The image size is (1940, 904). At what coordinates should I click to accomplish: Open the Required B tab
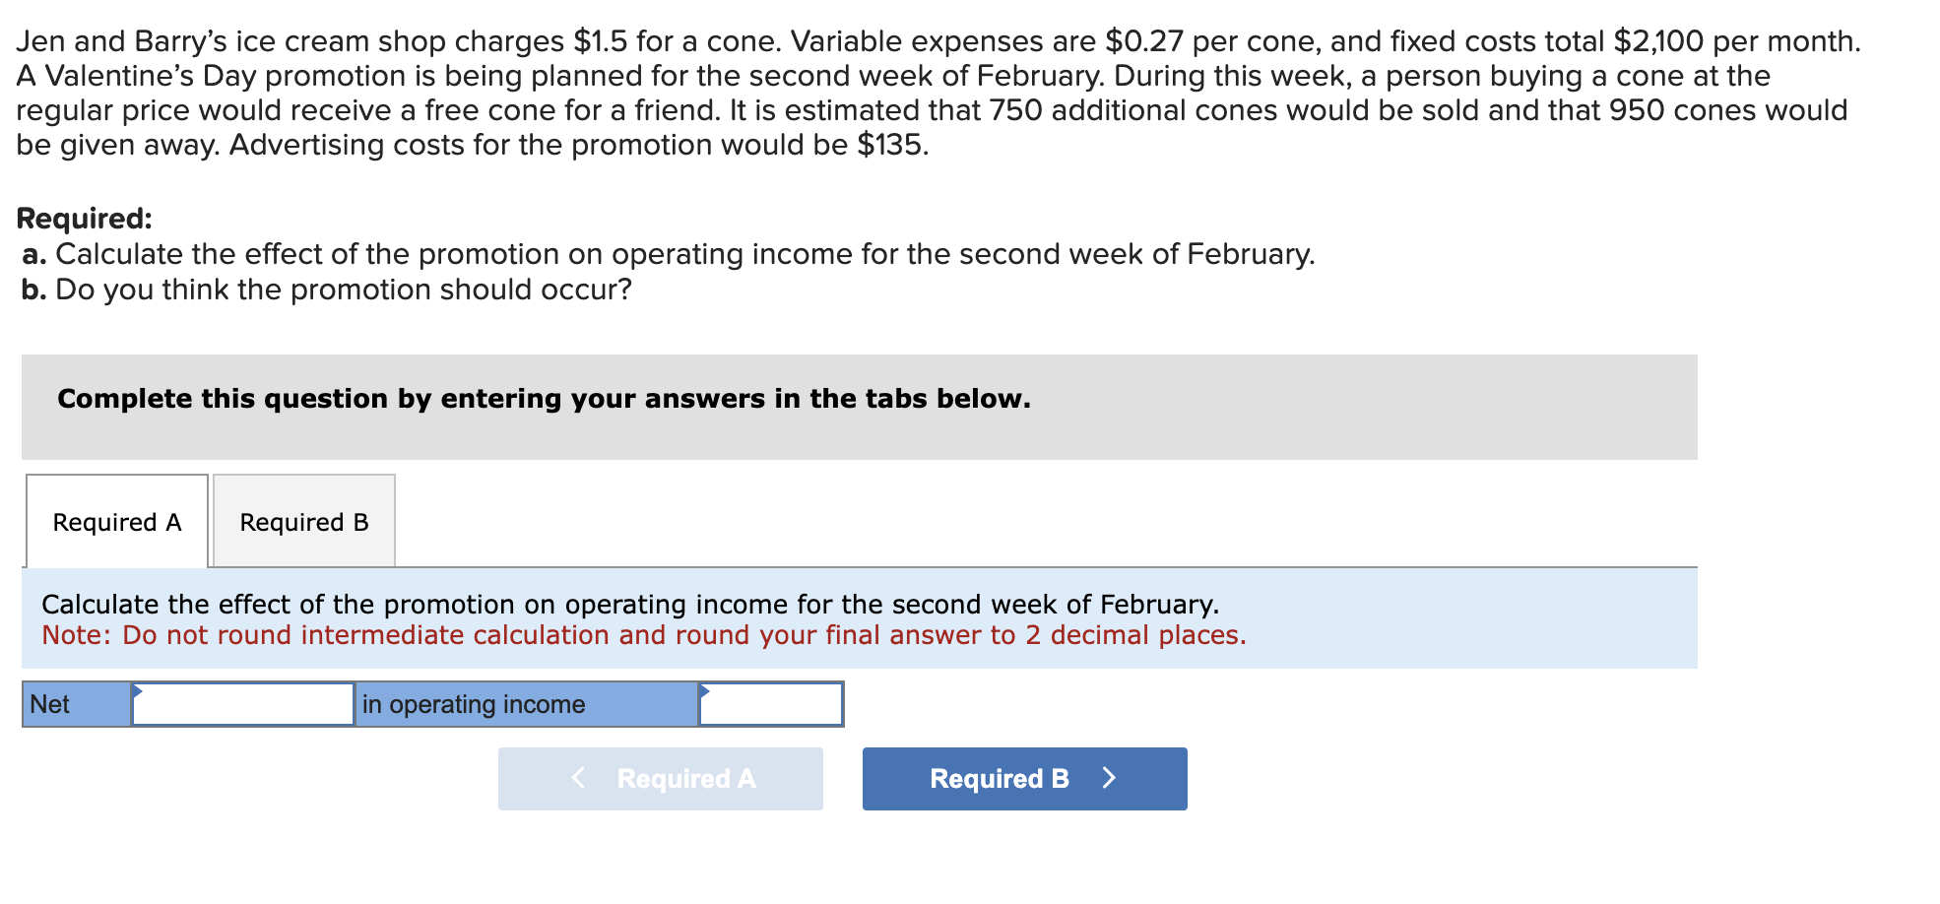click(304, 522)
